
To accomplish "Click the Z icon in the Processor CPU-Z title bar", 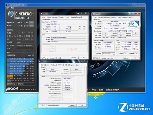I will click(x=93, y=14).
